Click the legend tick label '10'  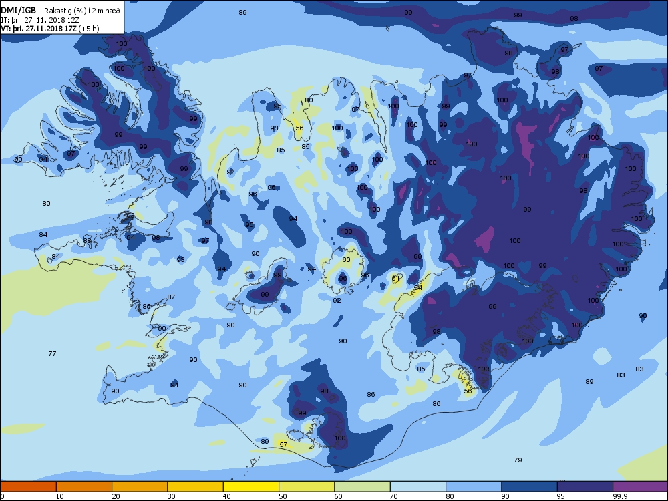(x=60, y=496)
